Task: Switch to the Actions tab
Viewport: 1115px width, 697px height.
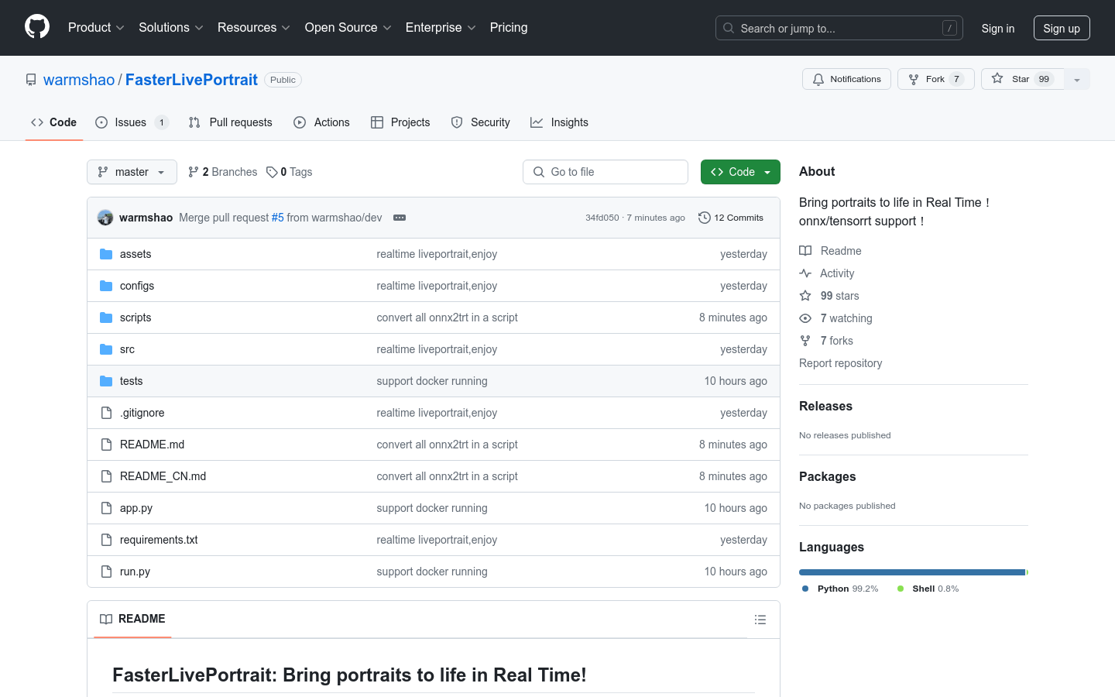Action: tap(321, 122)
